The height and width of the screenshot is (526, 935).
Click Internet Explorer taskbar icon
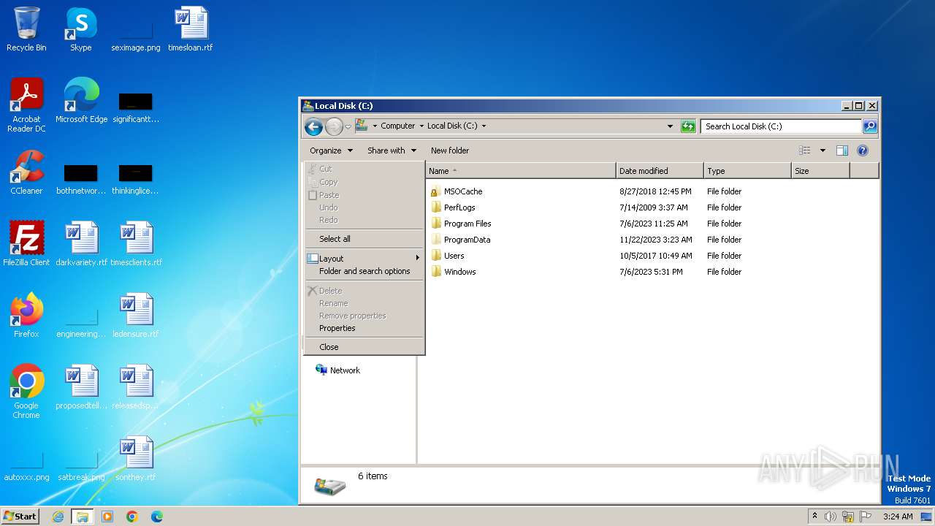click(58, 517)
